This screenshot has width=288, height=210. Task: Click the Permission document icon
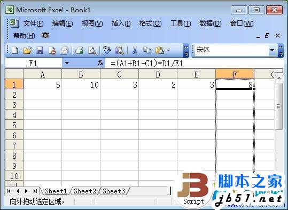(52, 50)
